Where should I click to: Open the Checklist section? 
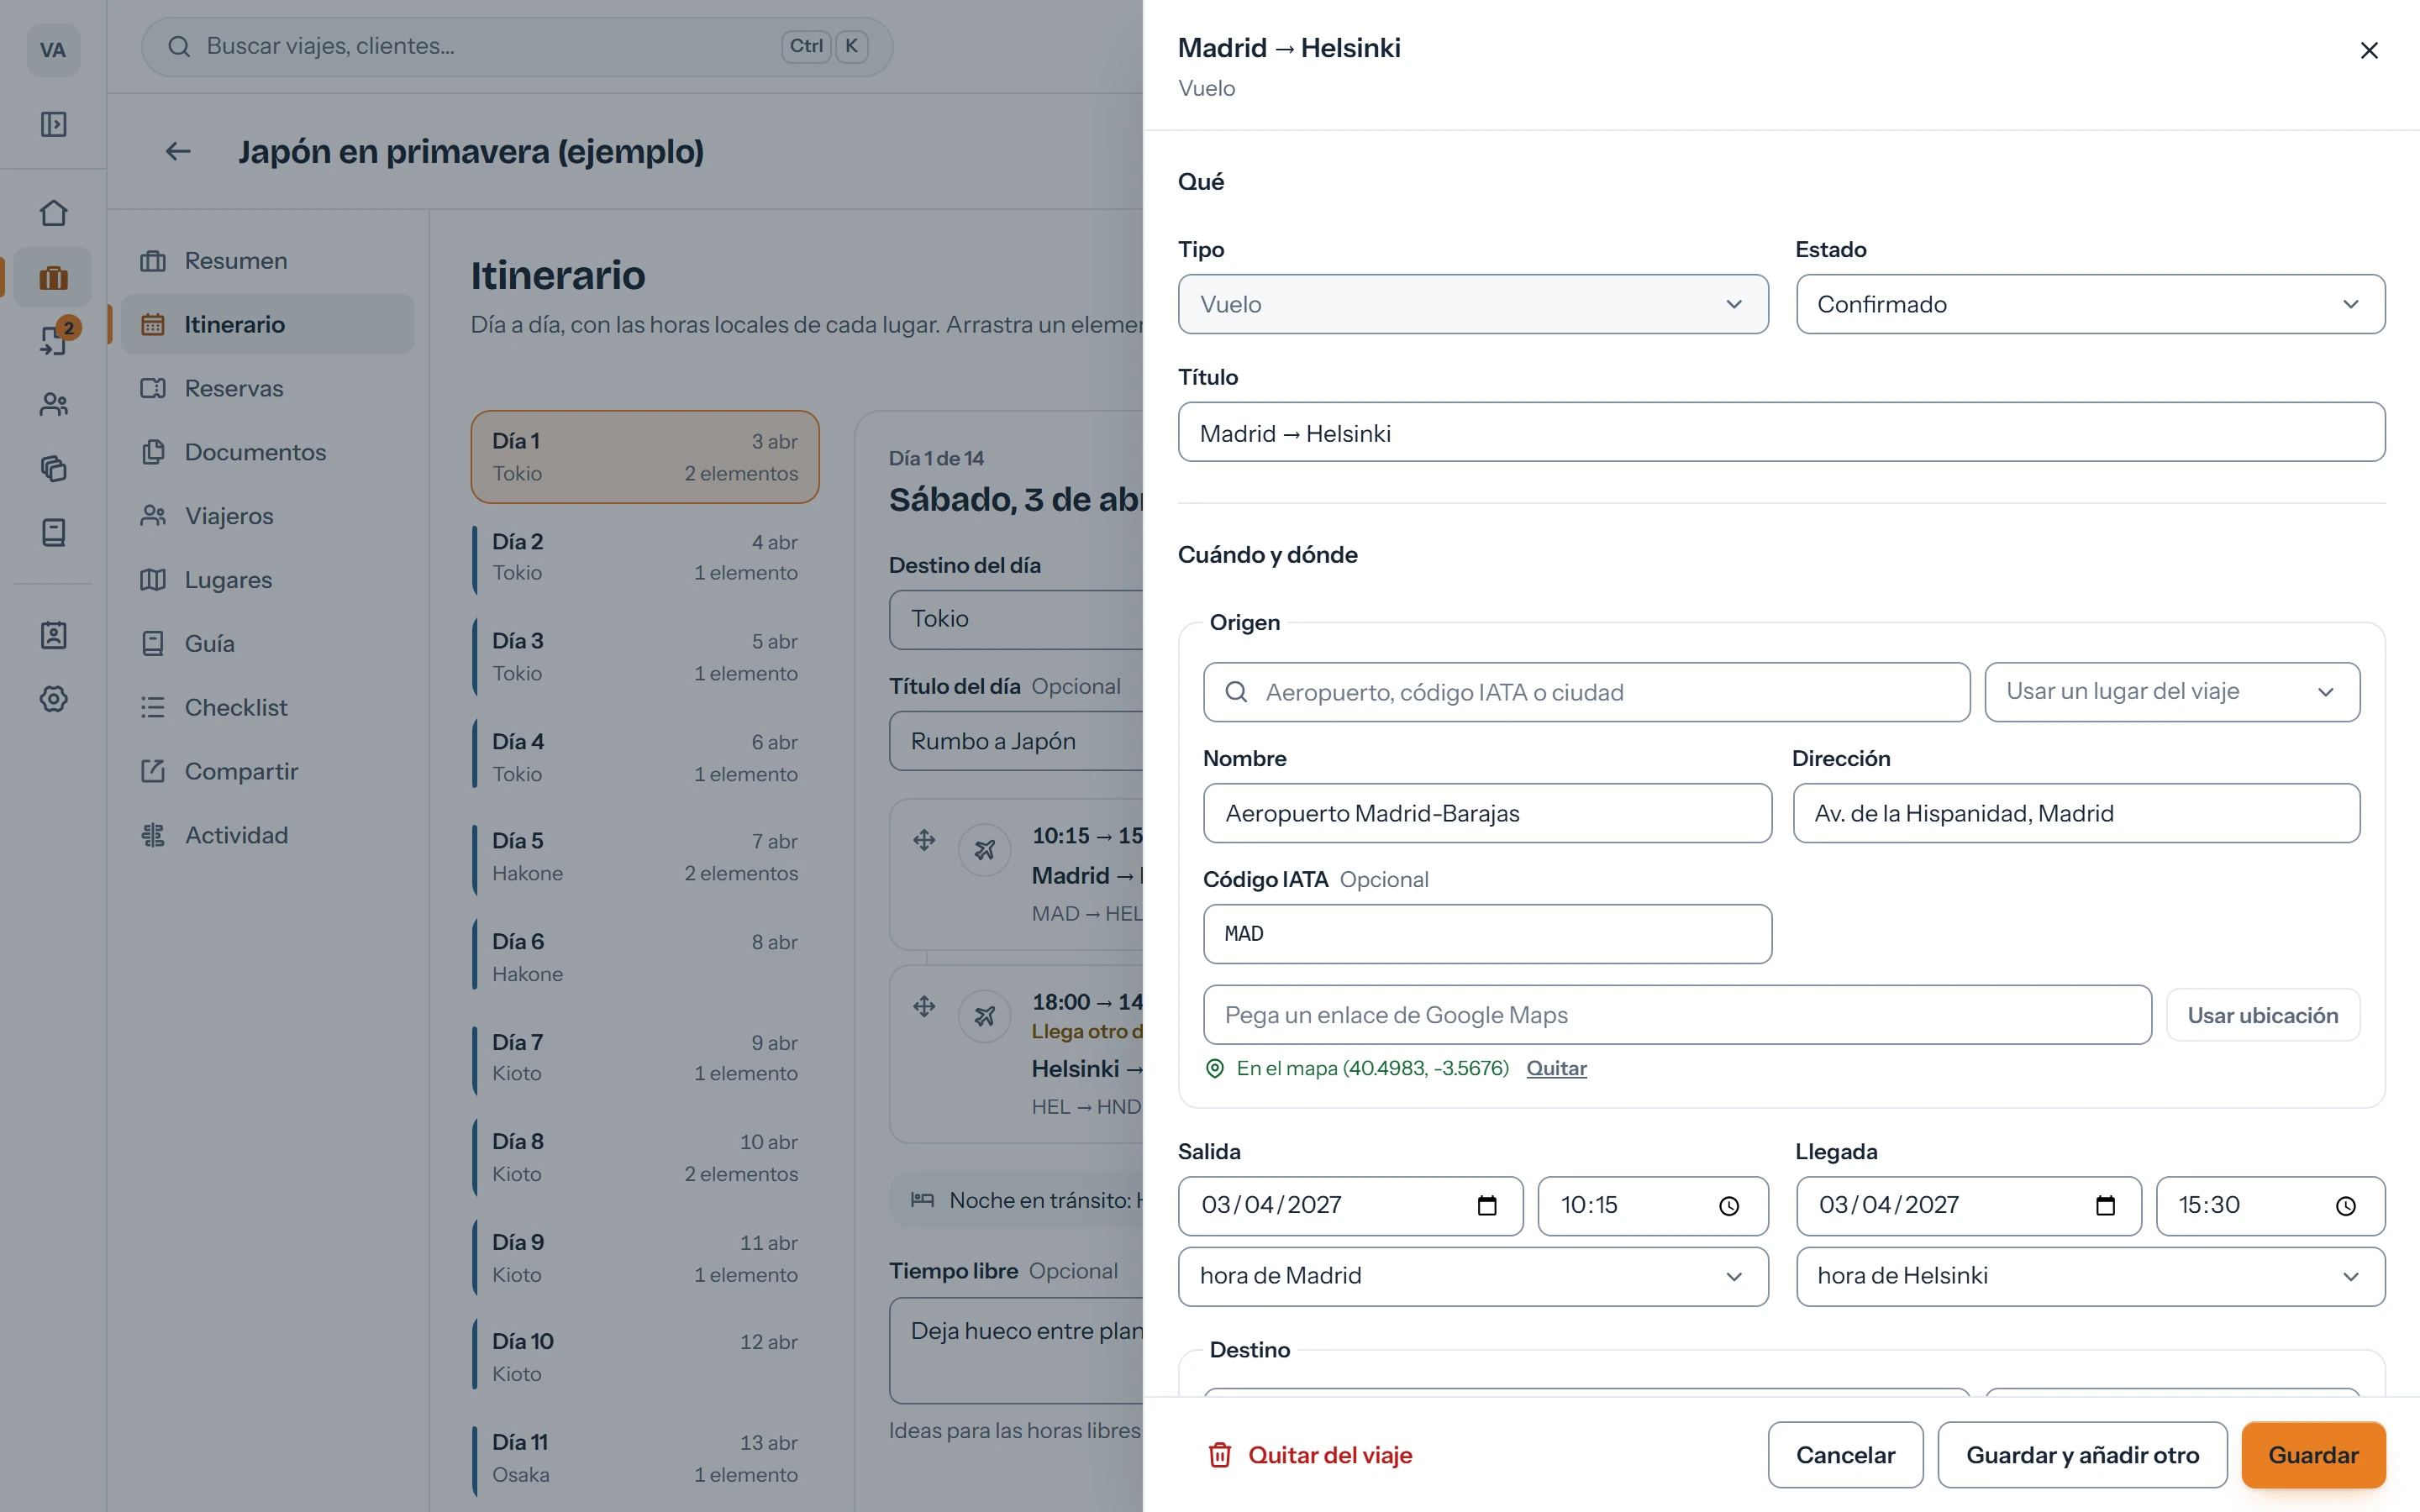pos(267,707)
